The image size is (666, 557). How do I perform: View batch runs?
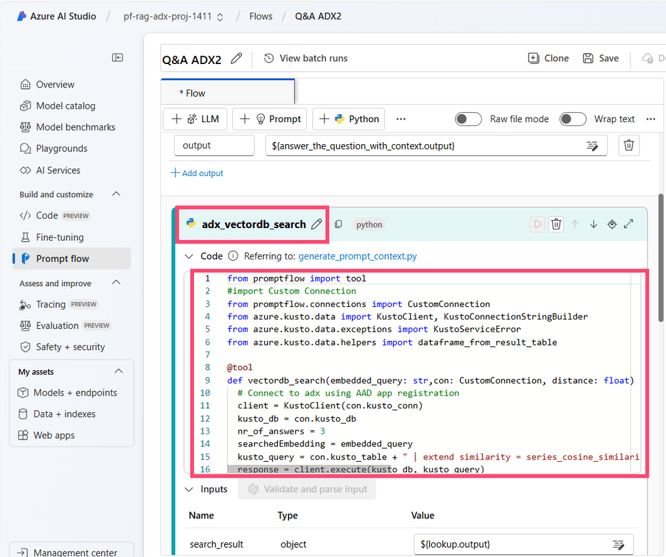tap(306, 58)
